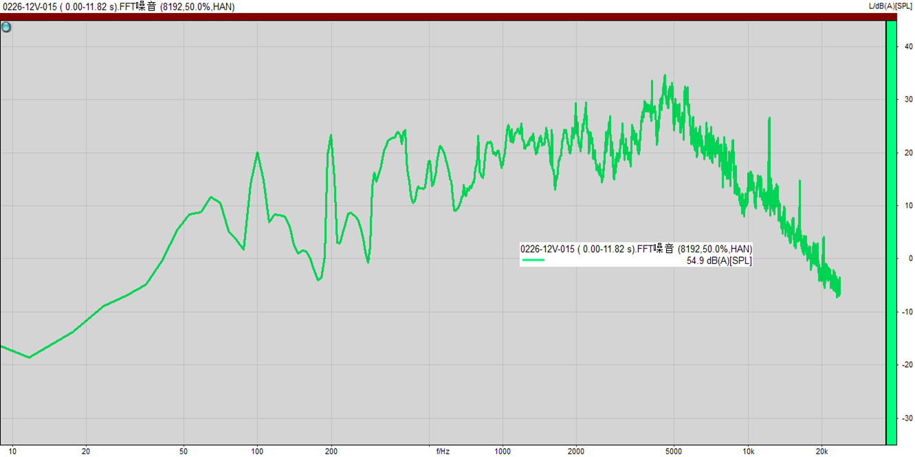Click the 0 dB tick on level axis
Viewport: 915px width, 457px height.
[910, 259]
